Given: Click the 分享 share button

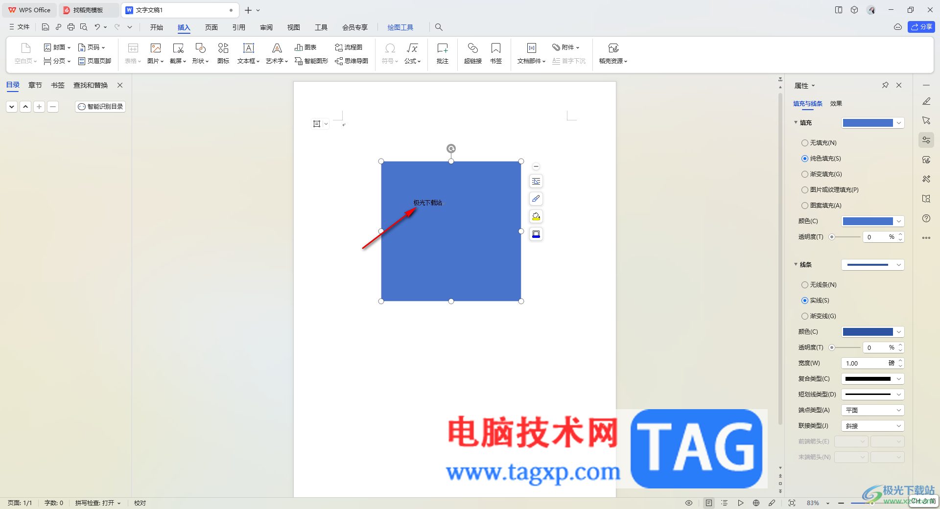Looking at the screenshot, I should (x=921, y=27).
